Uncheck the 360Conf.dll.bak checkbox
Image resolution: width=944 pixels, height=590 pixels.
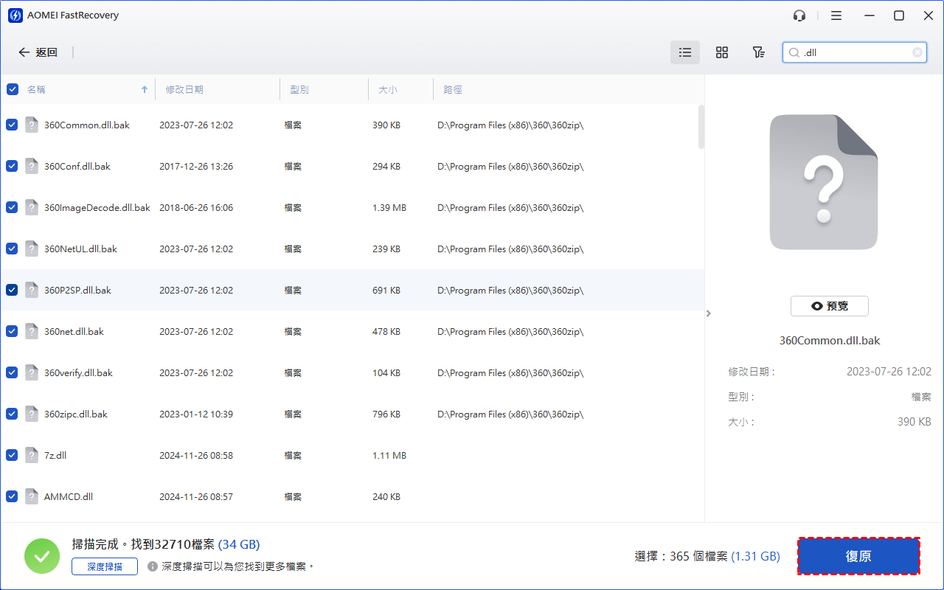pyautogui.click(x=12, y=166)
